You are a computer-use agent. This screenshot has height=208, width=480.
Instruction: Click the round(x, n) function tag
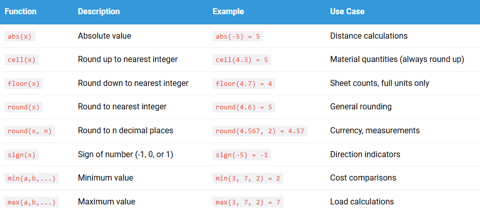[x=30, y=131]
